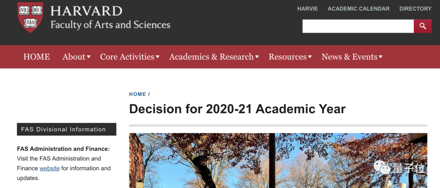Click the Harvard shield logo
This screenshot has width=440, height=188.
click(30, 17)
